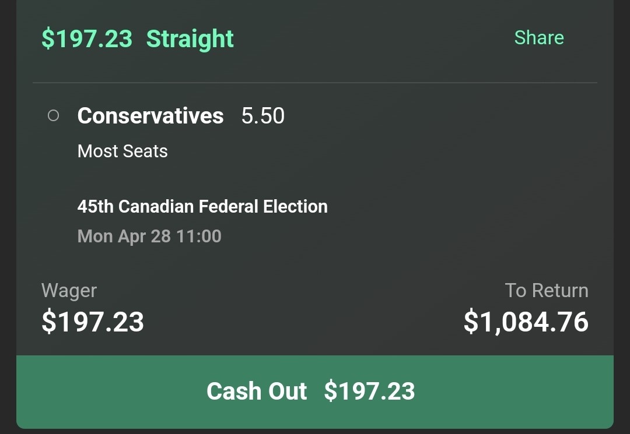Tap the Share link

(x=538, y=38)
